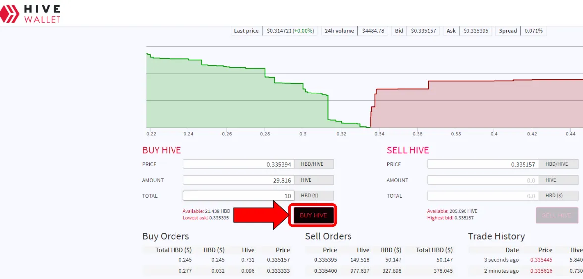This screenshot has width=583, height=279.
Task: Click the BUY HIVE button
Action: click(313, 215)
